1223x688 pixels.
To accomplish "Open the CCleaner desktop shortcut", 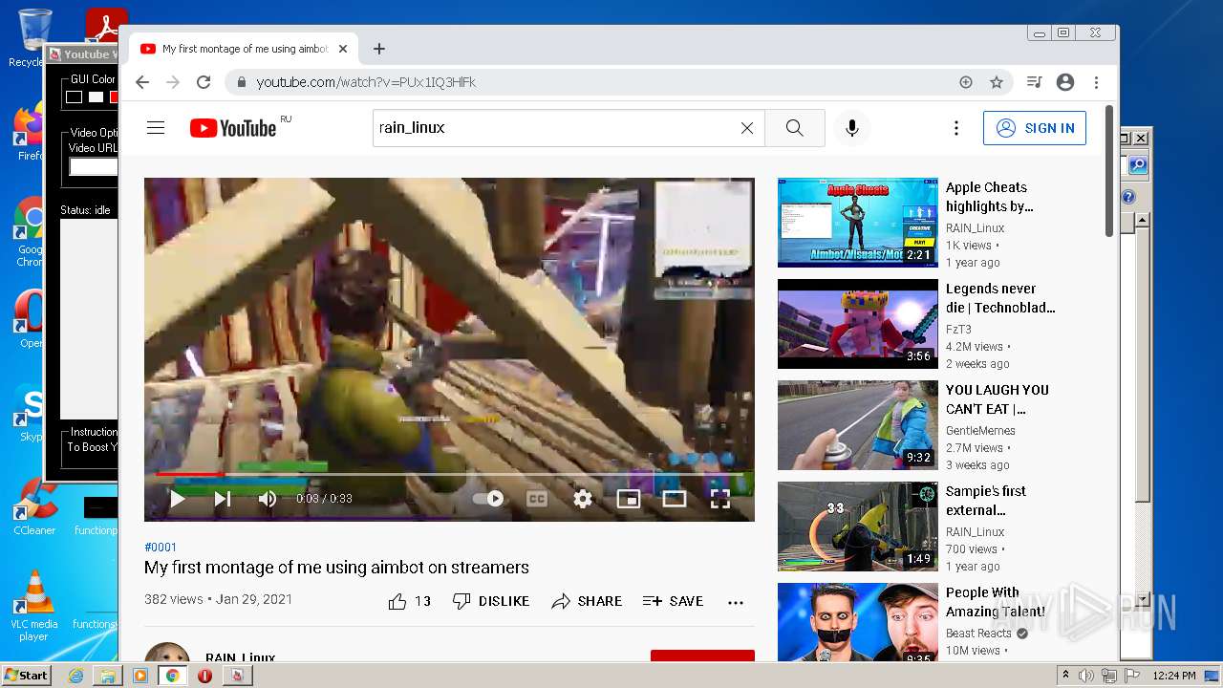I will point(34,506).
